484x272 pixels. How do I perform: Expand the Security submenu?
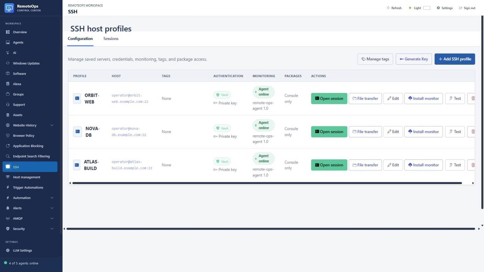tap(52, 229)
